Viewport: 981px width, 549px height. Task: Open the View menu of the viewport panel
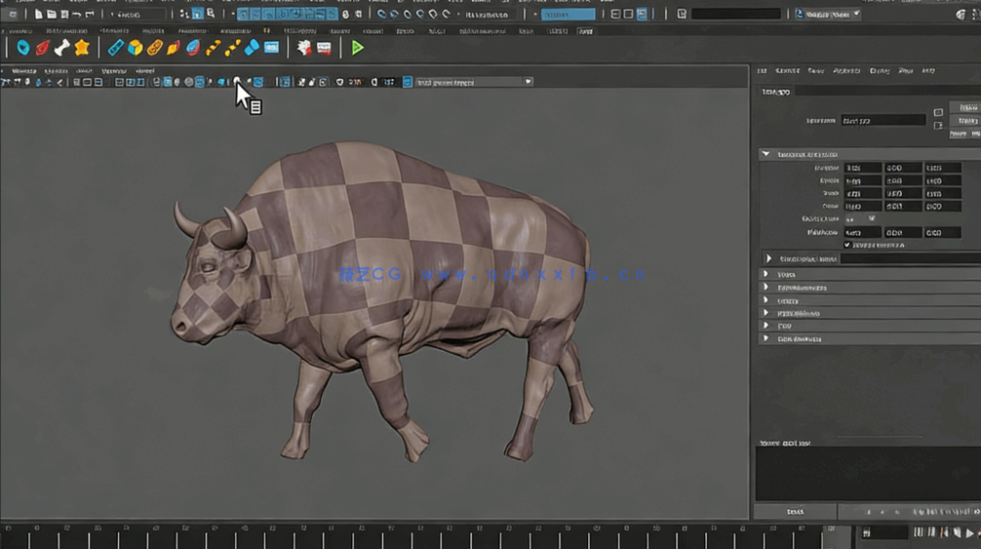(21, 70)
